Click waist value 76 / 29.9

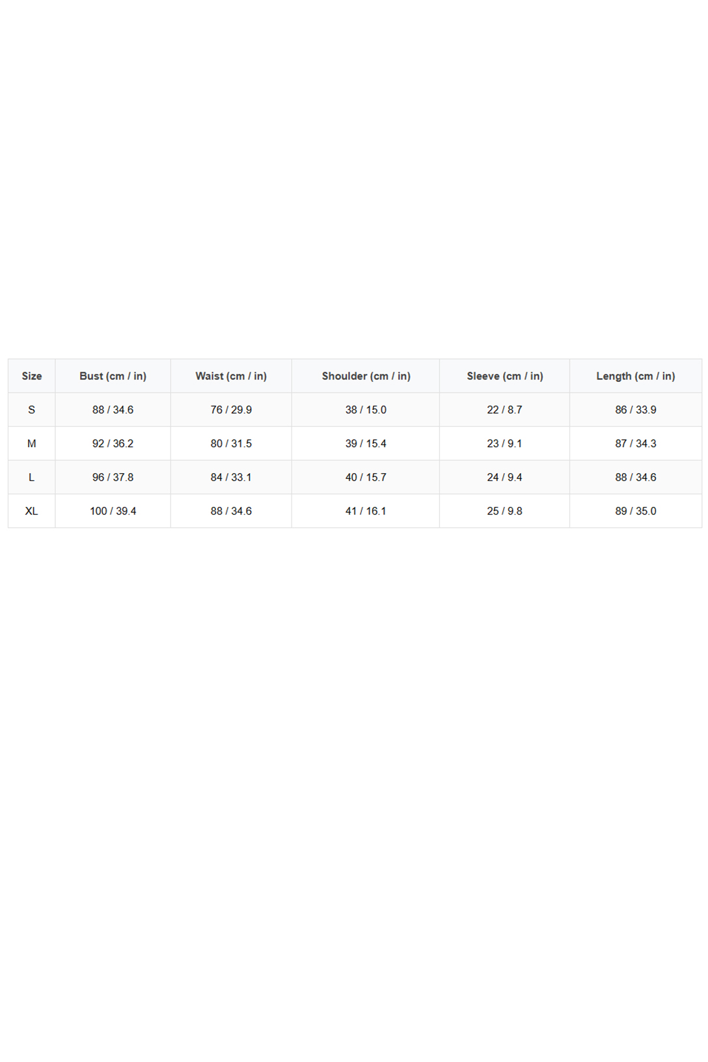pyautogui.click(x=231, y=410)
